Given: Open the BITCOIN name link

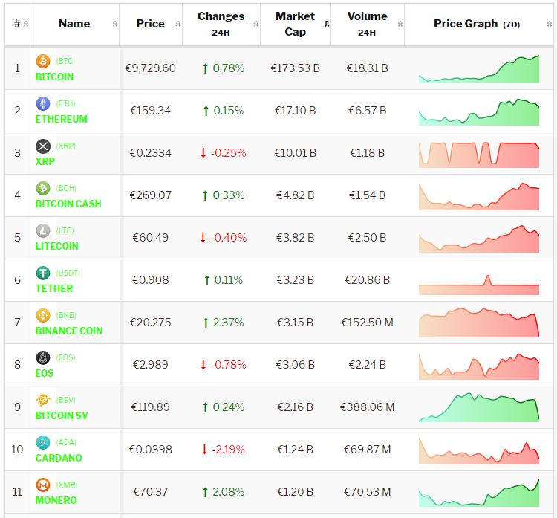Looking at the screenshot, I should tap(54, 77).
